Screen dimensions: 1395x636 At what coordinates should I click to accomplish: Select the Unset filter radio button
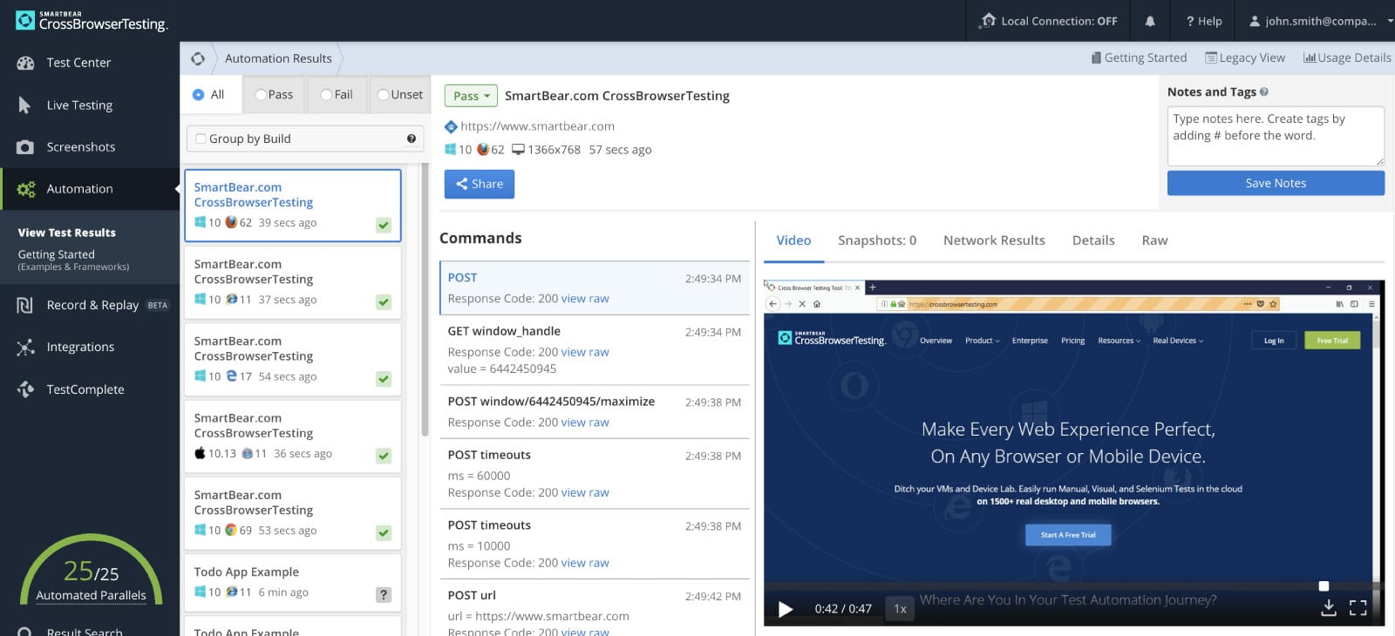pyautogui.click(x=383, y=94)
